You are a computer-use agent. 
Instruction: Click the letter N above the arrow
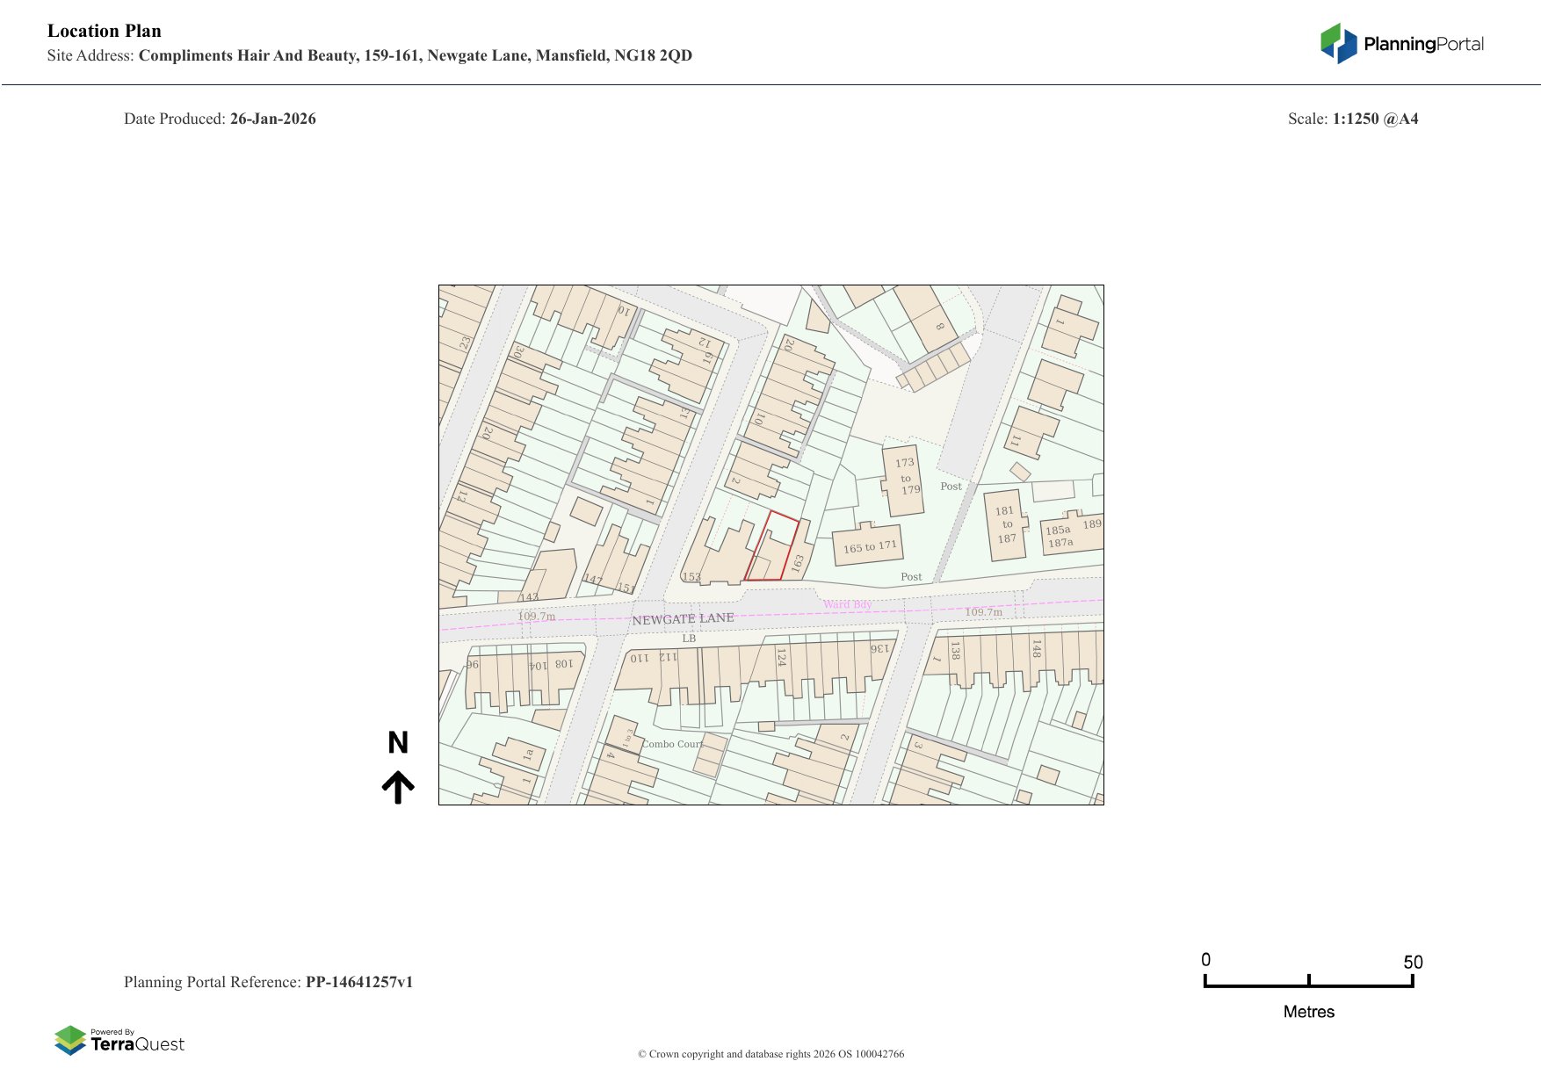(x=398, y=743)
